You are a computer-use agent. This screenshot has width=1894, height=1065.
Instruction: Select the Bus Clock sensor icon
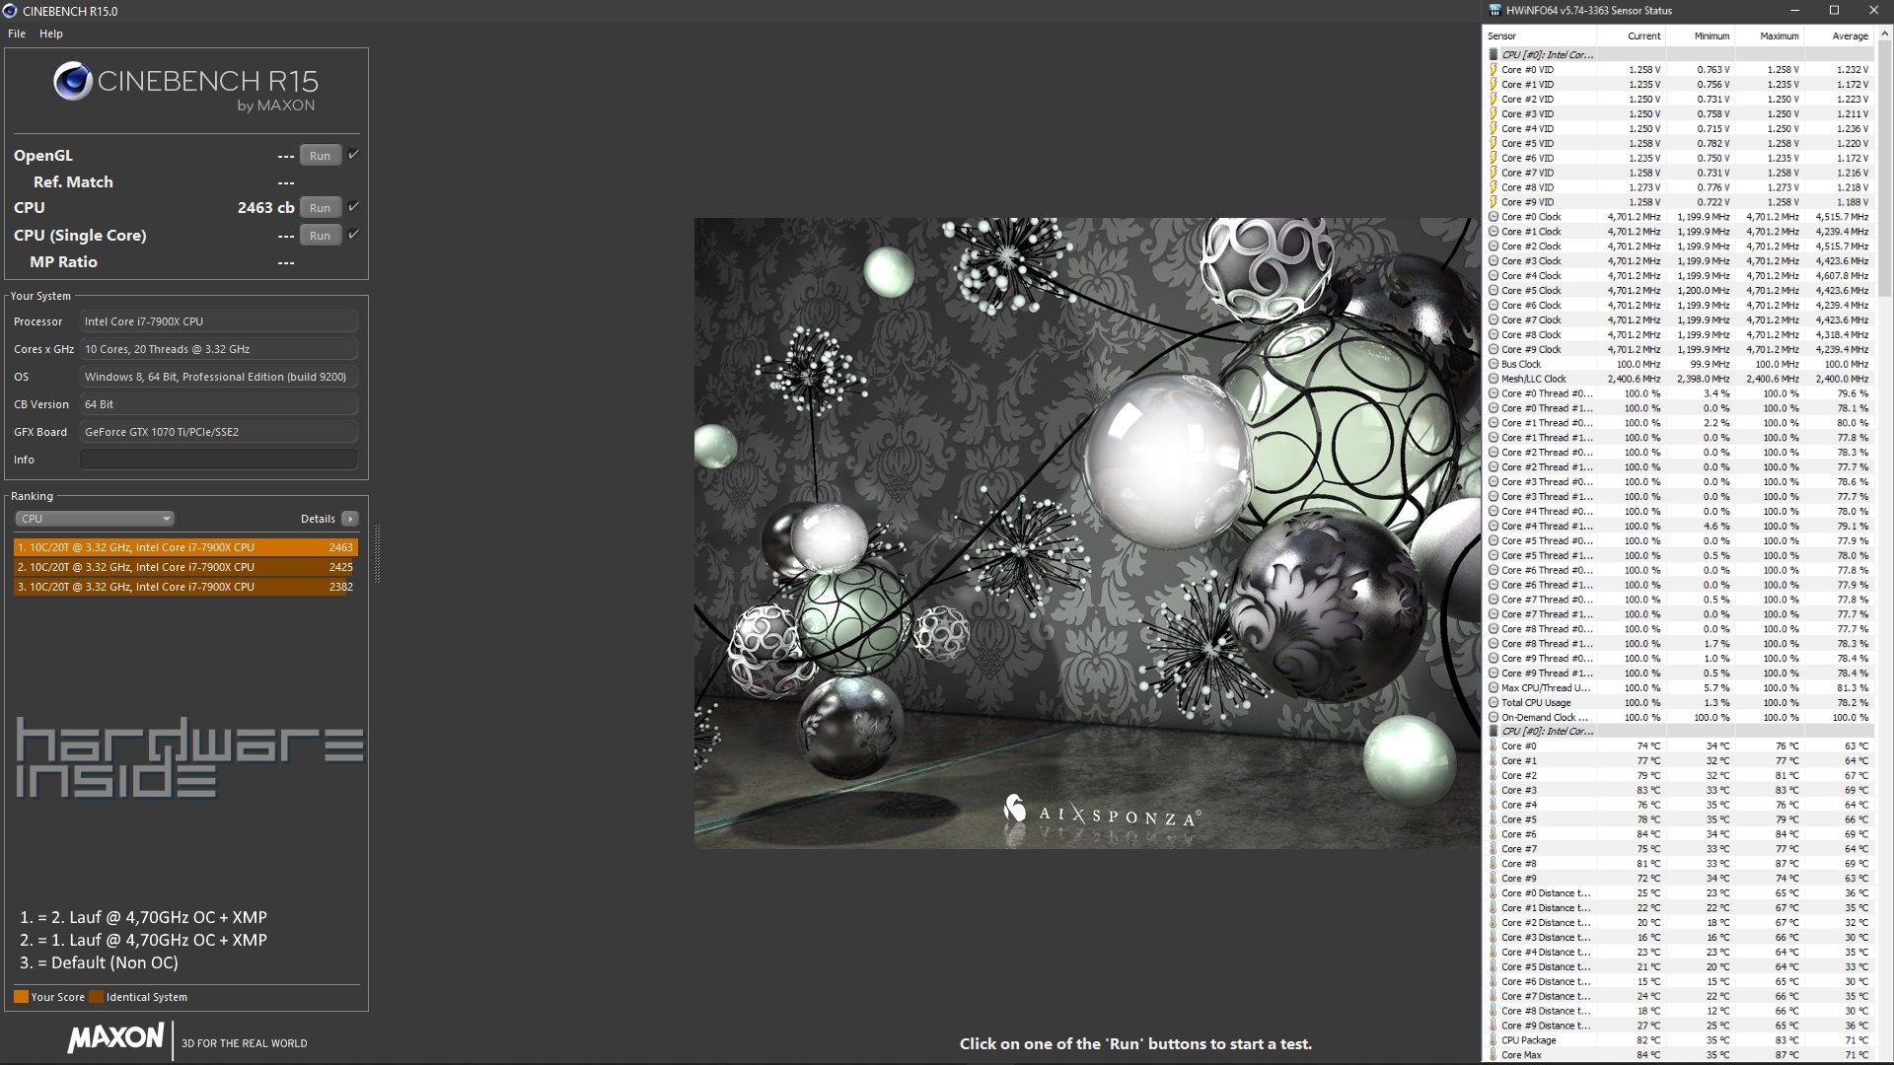point(1493,364)
